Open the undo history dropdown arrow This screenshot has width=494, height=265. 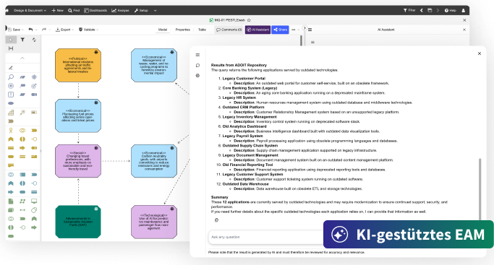[x=36, y=30]
